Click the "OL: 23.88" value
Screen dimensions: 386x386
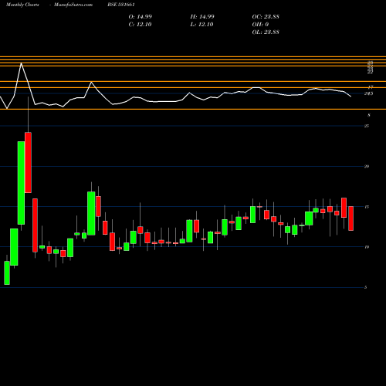pos(266,32)
